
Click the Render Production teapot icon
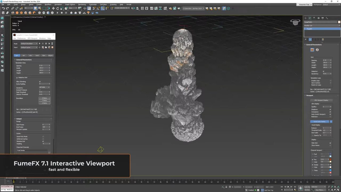coord(179,8)
